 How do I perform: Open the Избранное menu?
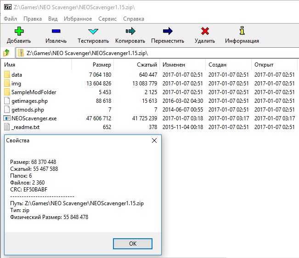click(x=78, y=19)
